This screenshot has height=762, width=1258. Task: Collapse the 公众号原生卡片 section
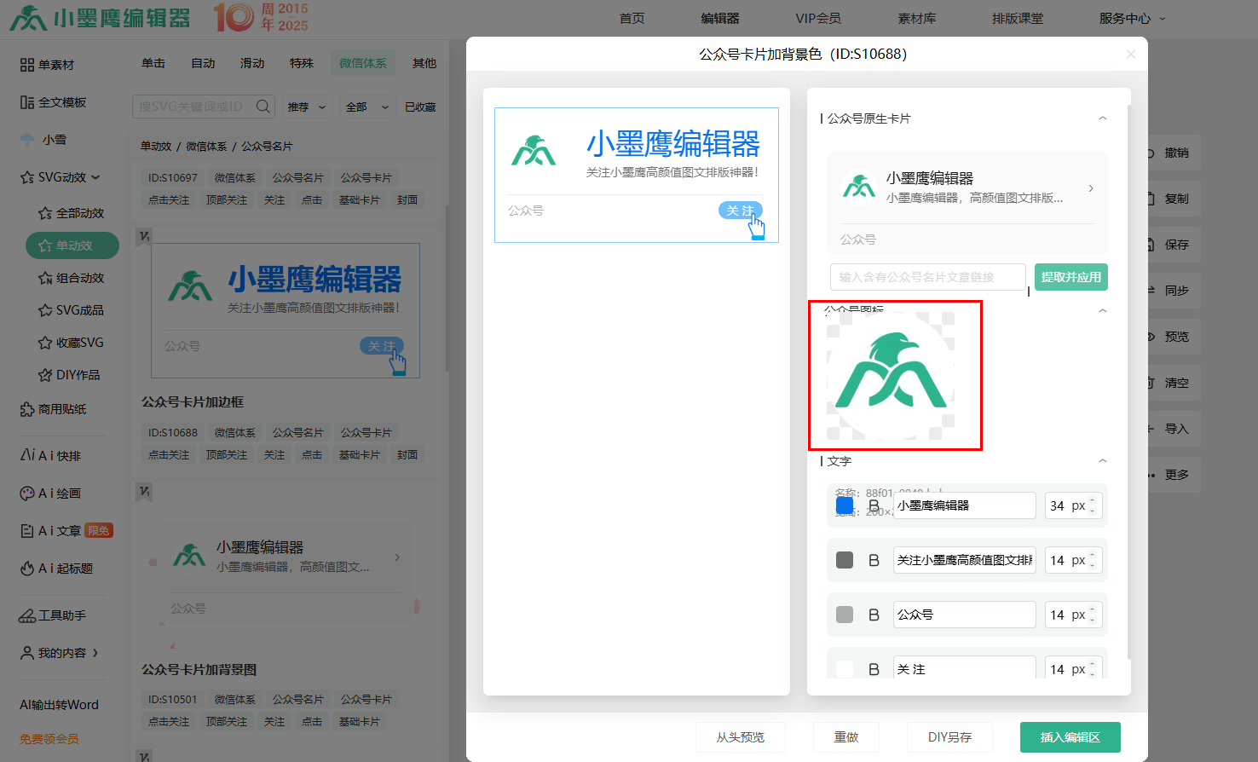pos(1103,118)
